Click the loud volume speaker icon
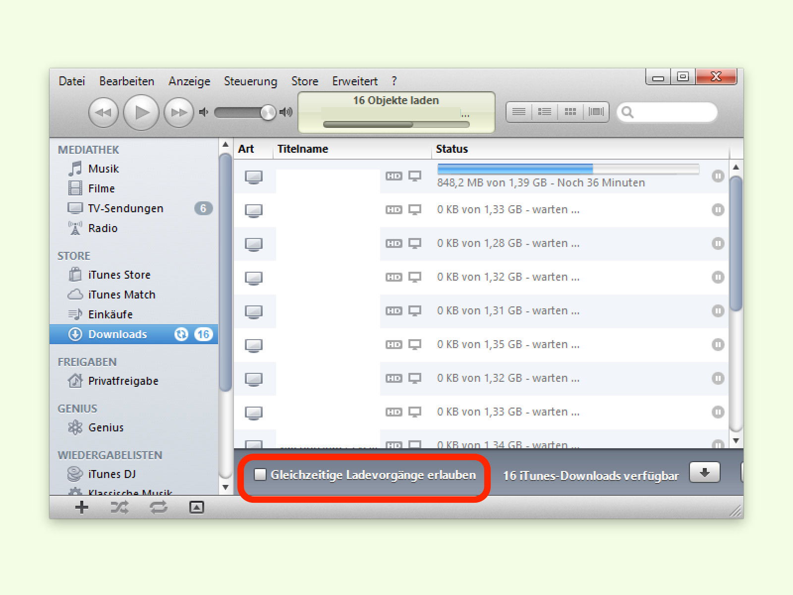 click(x=286, y=113)
